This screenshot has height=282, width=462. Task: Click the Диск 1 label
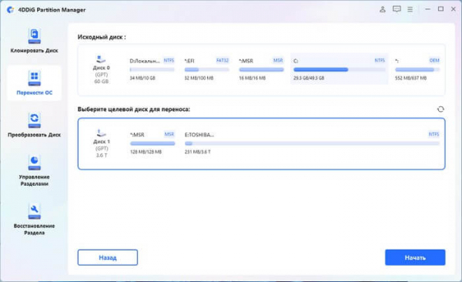(x=102, y=142)
